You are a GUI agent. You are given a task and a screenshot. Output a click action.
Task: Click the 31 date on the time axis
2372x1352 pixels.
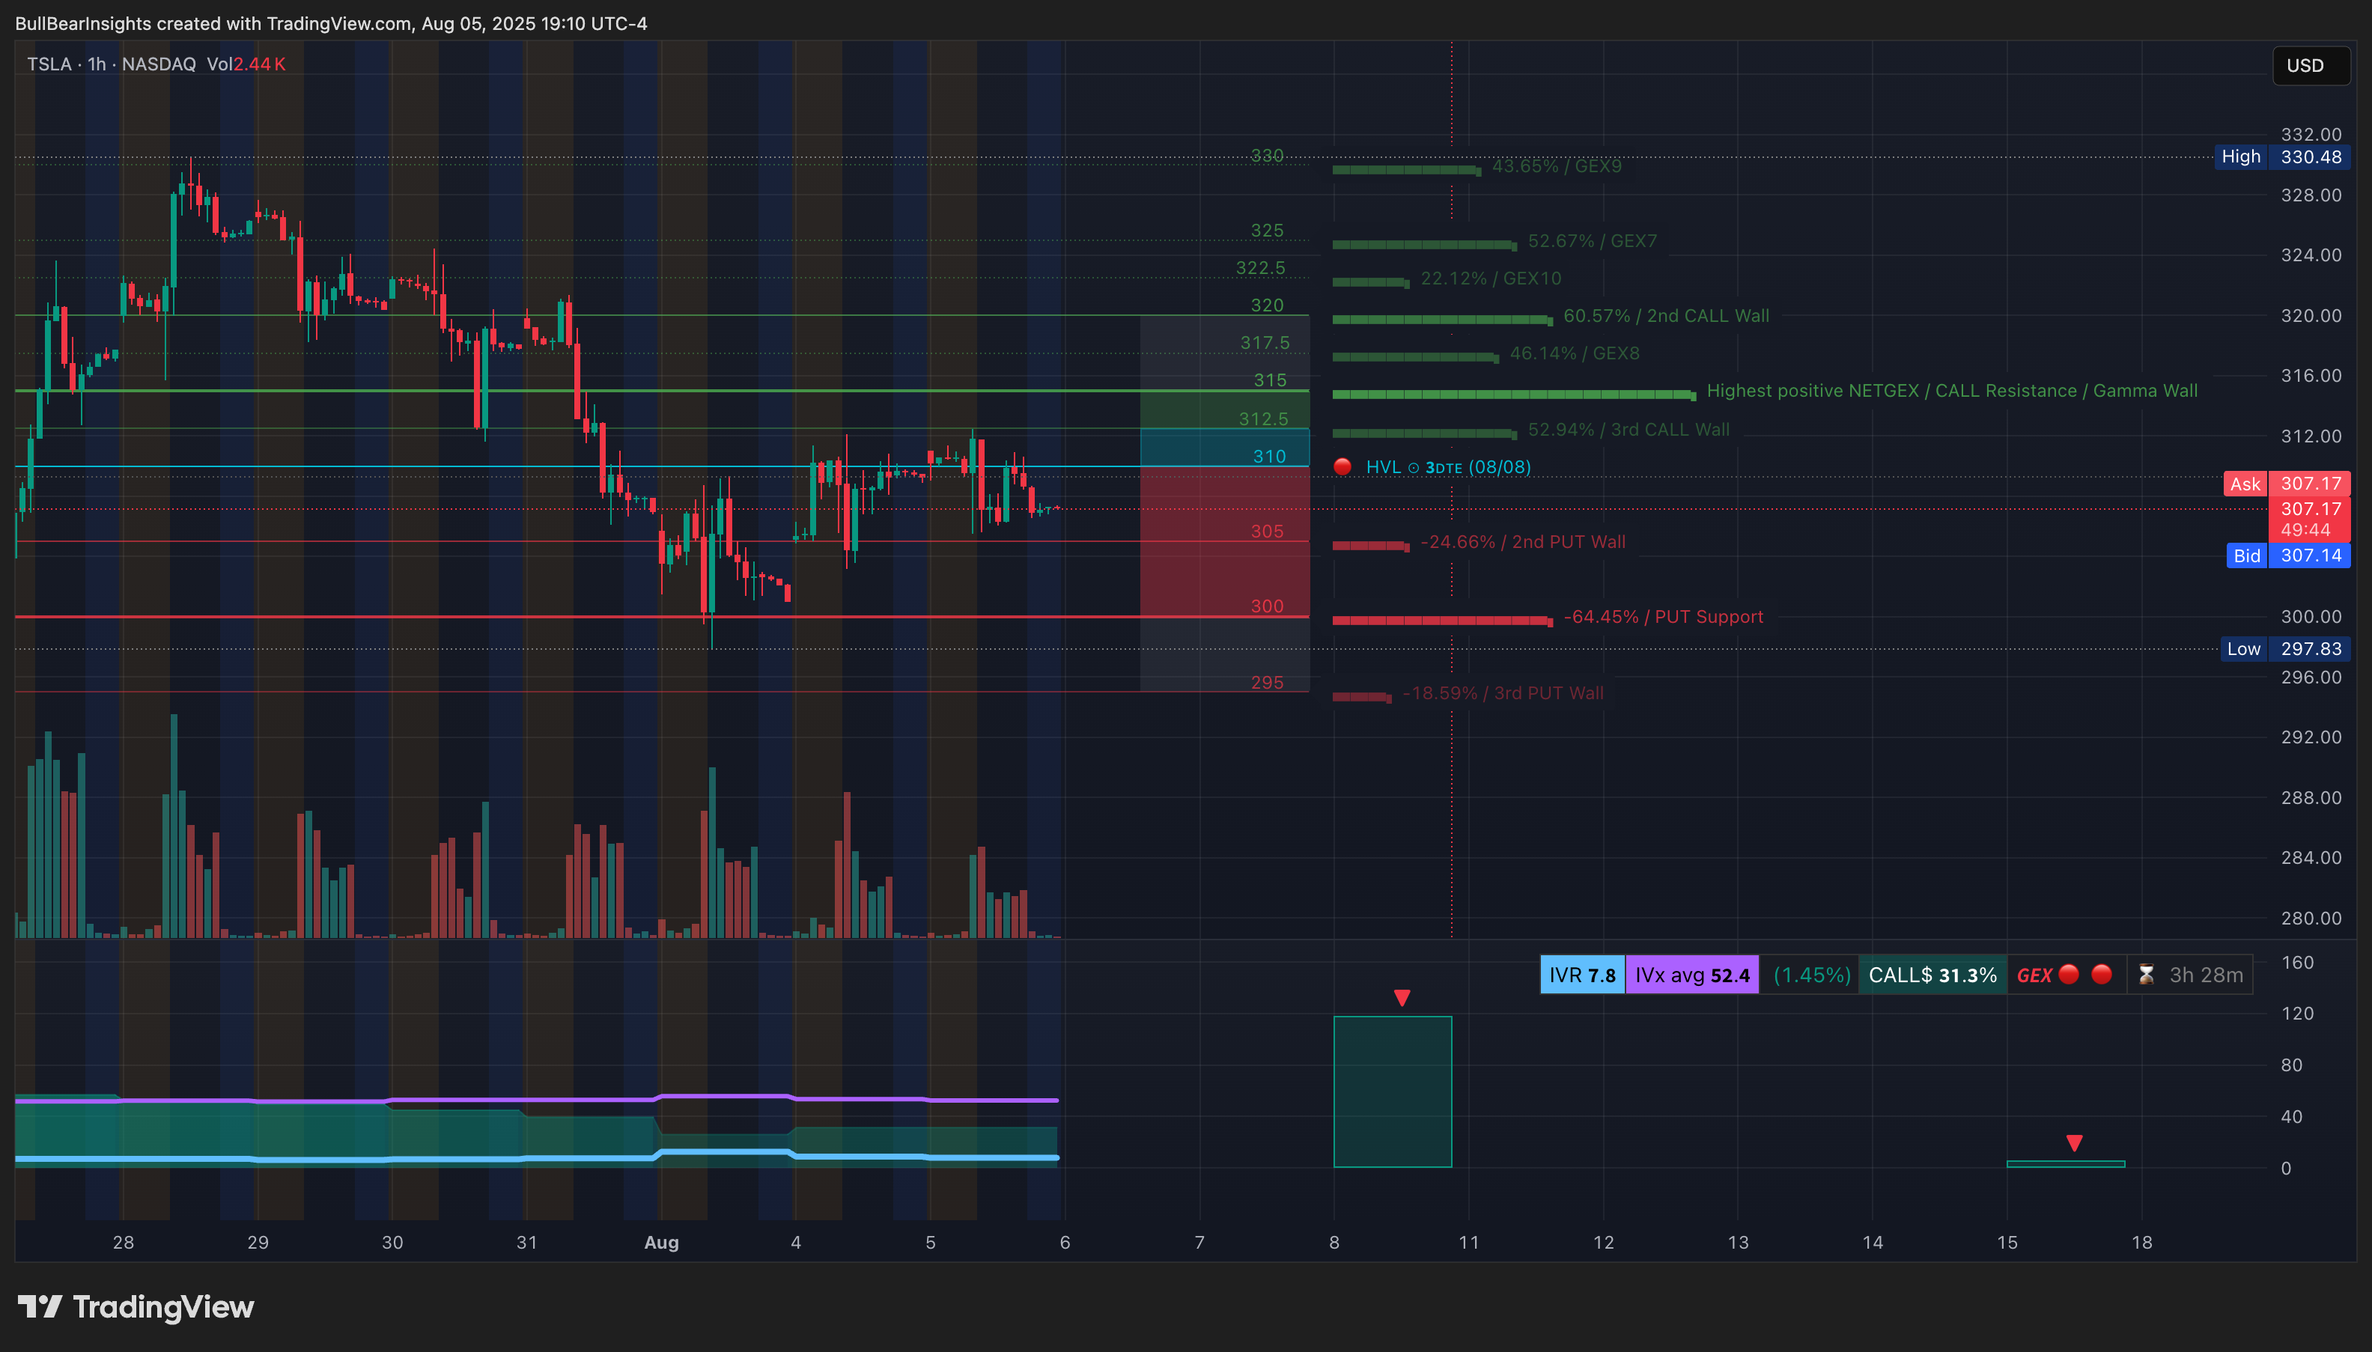pos(526,1243)
